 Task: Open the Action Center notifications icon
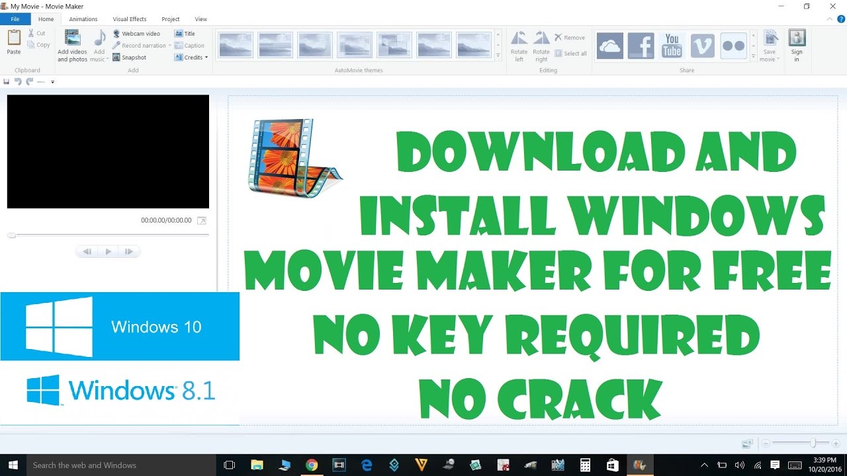point(775,465)
